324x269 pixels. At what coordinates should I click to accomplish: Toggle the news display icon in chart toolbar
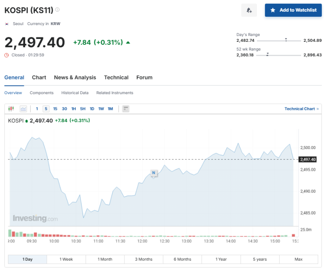126,109
